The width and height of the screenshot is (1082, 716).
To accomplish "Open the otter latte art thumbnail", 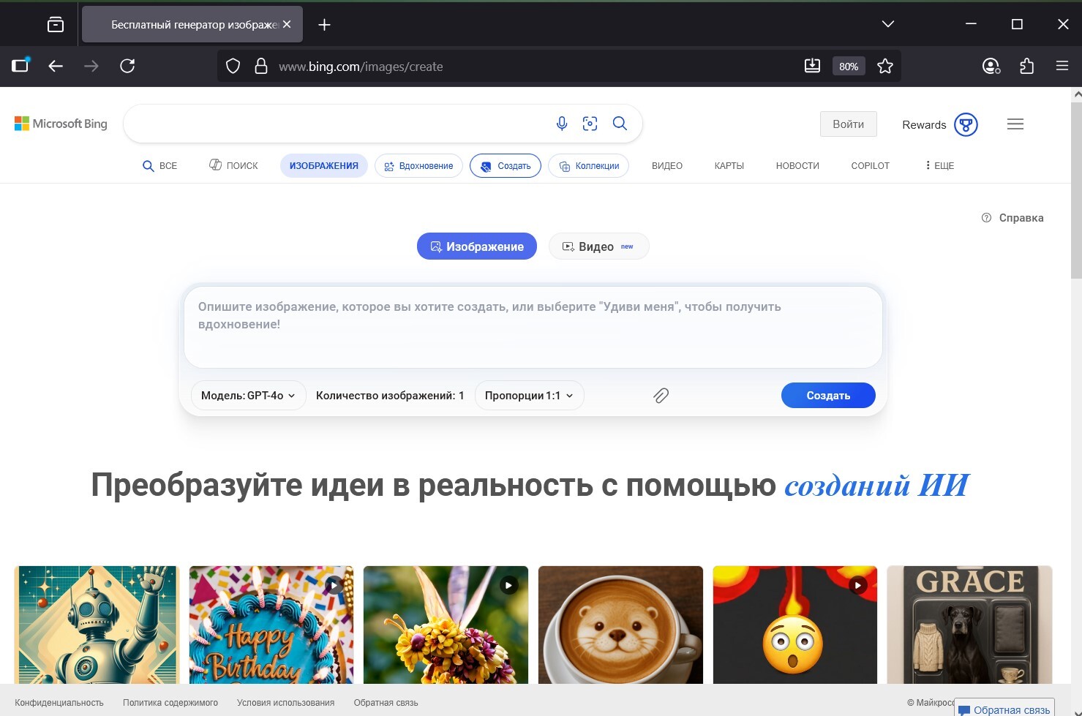I will point(620,625).
